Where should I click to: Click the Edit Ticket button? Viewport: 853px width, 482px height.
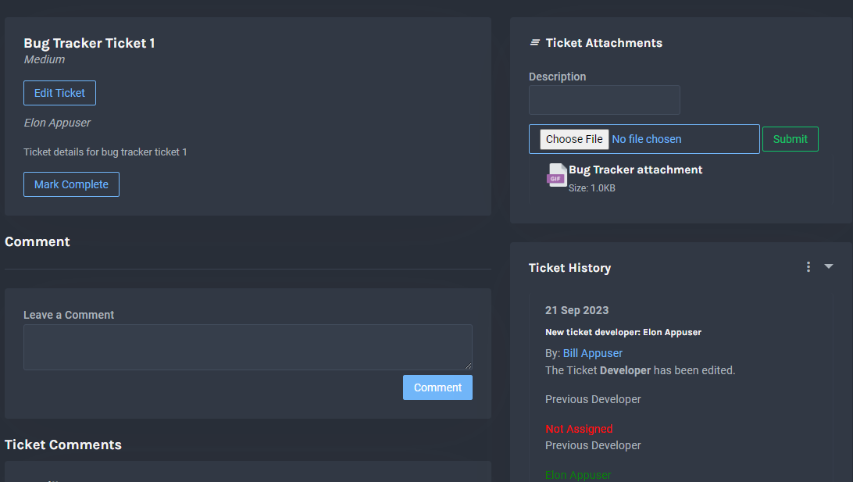pyautogui.click(x=59, y=93)
